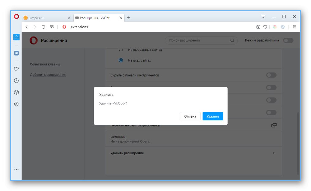
Task: Click the Расширения page heading logo
Action: click(34, 40)
